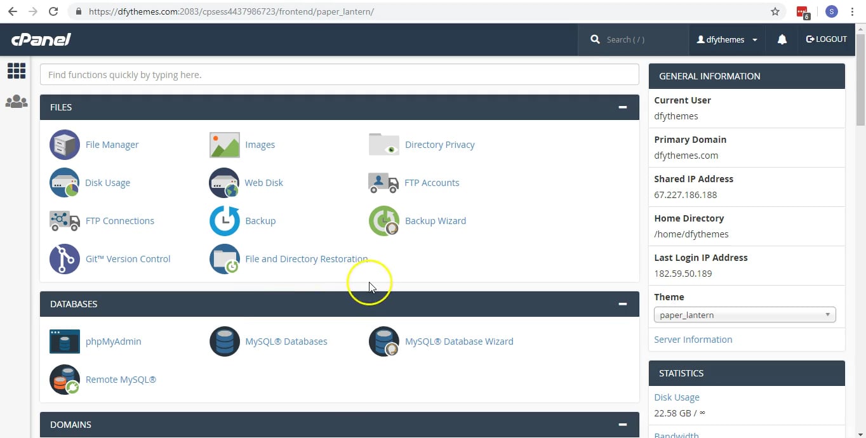This screenshot has height=438, width=866.
Task: Open the FTP Accounts truck icon
Action: point(384,183)
